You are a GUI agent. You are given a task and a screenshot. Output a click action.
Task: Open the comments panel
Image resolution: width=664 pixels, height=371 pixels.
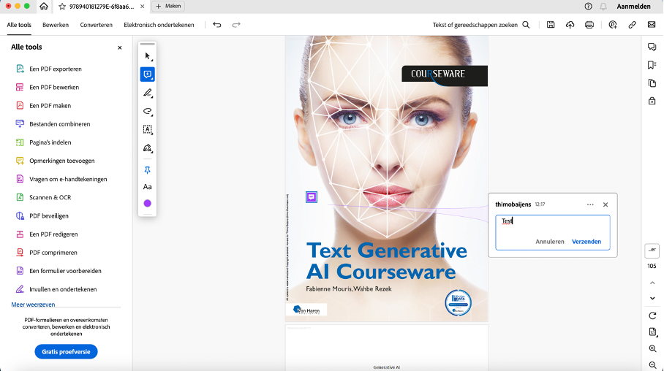(652, 47)
